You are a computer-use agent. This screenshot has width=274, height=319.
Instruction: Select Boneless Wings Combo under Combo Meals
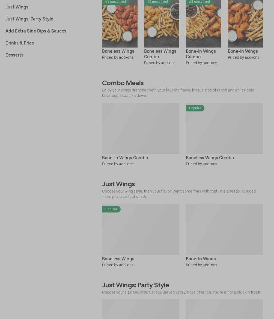pos(210,158)
